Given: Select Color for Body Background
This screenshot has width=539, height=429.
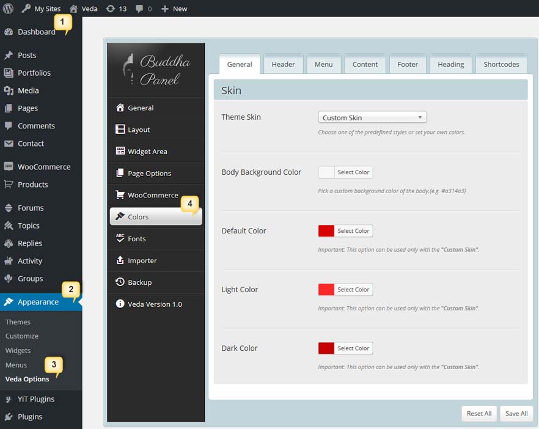Looking at the screenshot, I should (x=353, y=172).
